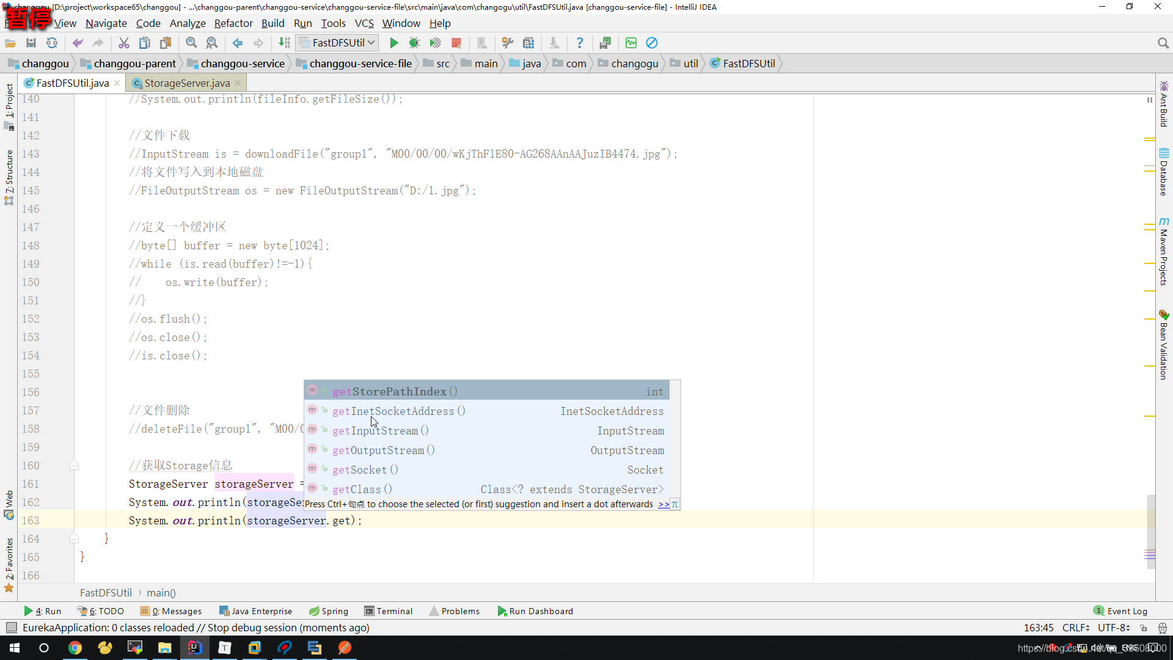Screen dimensions: 1173x660
Task: Click the green chip and disk toolbar icon
Action: coord(605,43)
